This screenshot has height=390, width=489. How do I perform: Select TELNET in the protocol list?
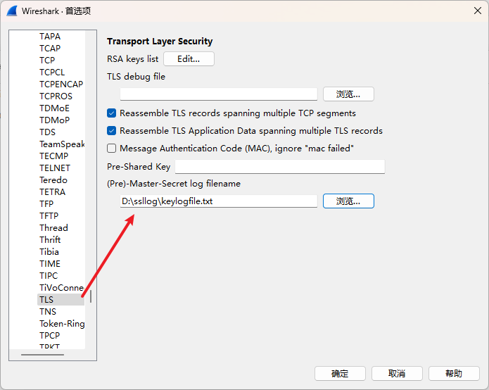[x=55, y=168]
